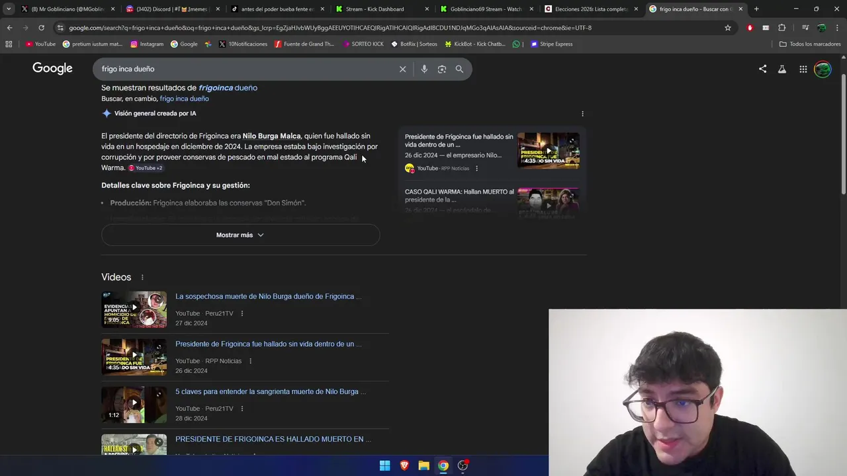The width and height of the screenshot is (847, 476).
Task: Open the Google account avatar
Action: click(x=823, y=69)
